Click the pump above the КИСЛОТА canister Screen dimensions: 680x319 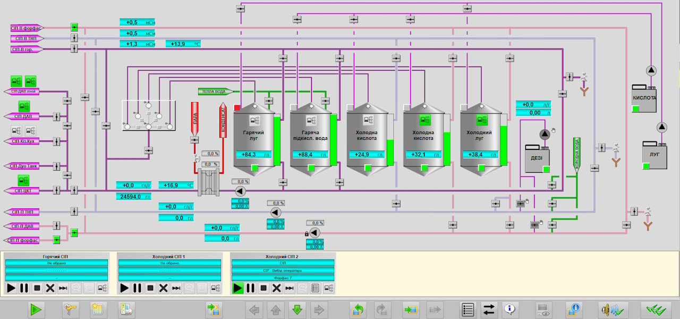[652, 71]
